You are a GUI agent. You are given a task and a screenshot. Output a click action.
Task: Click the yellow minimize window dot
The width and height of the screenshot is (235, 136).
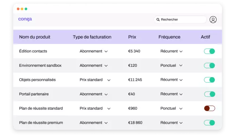(22, 9)
